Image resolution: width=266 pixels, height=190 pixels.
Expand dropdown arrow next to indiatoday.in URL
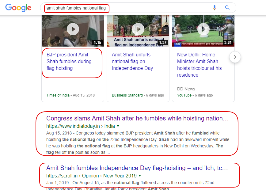pyautogui.click(x=118, y=126)
